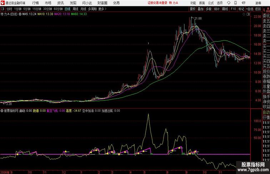
Task: Click the 加速远航 indicator label
Action: tap(107, 111)
